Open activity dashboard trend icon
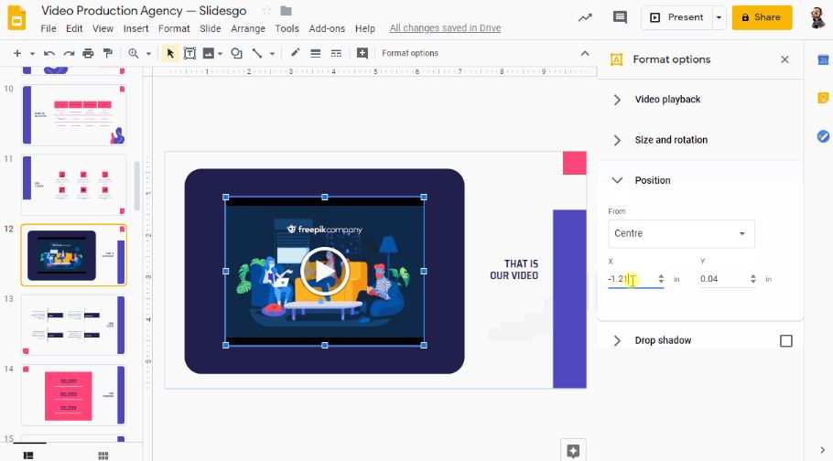The width and height of the screenshot is (833, 461). coord(585,17)
